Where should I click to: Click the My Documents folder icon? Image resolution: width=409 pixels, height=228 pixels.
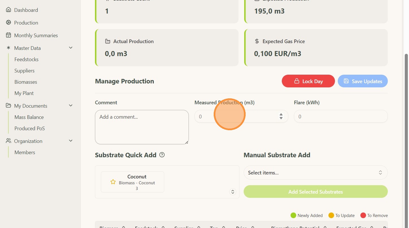[x=8, y=106]
